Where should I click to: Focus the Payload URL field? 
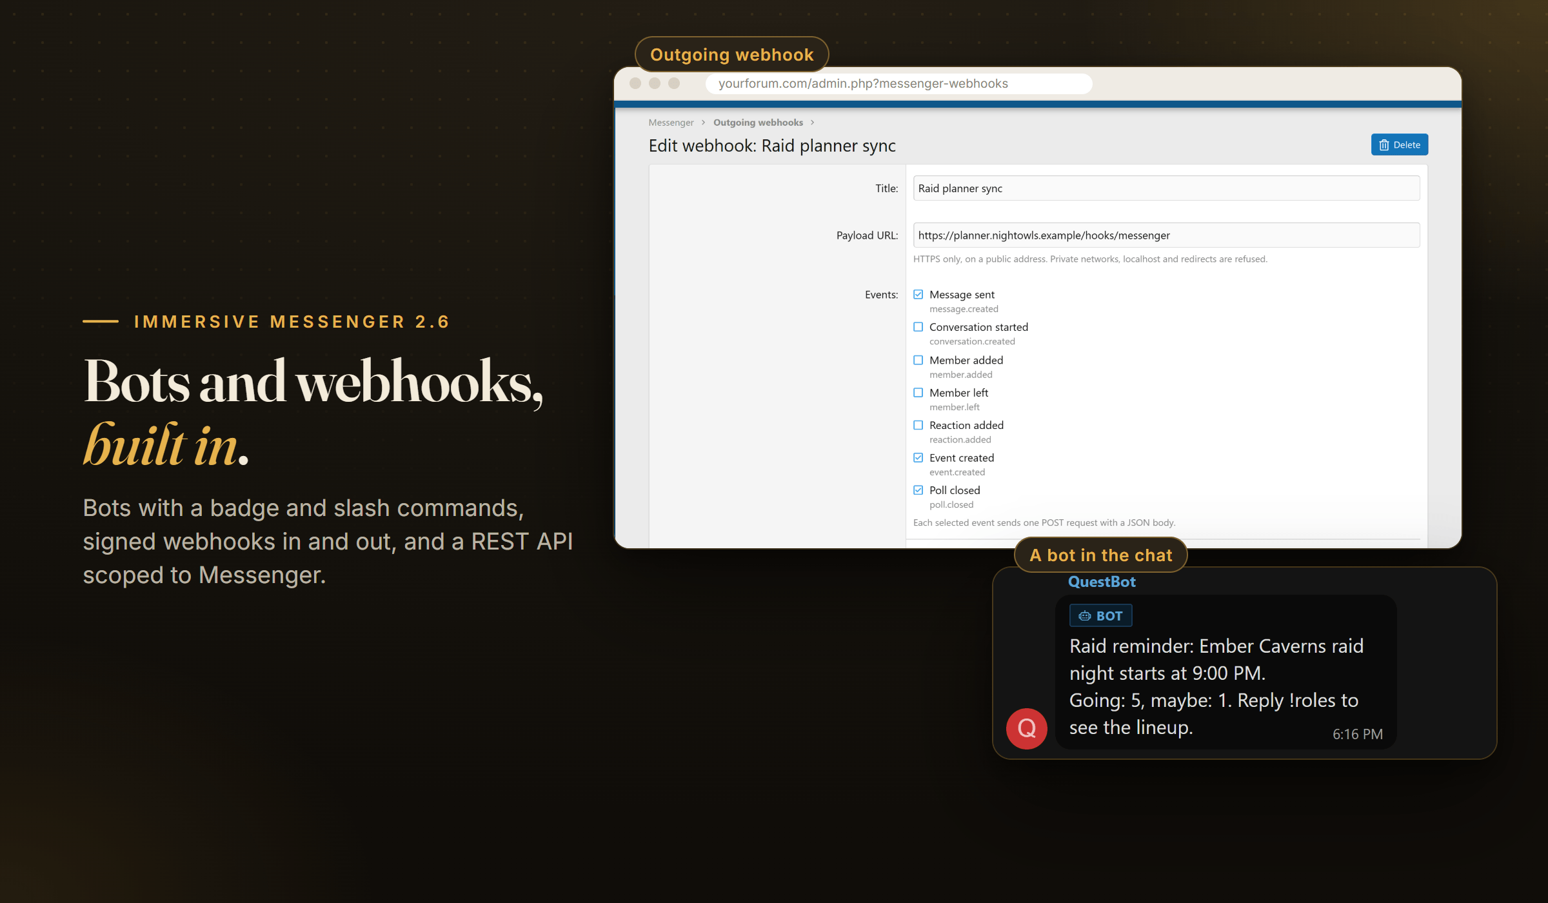tap(1166, 235)
